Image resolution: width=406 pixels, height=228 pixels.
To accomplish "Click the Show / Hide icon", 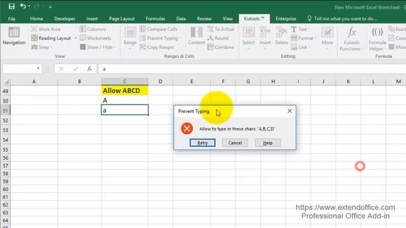I will coord(82,47).
